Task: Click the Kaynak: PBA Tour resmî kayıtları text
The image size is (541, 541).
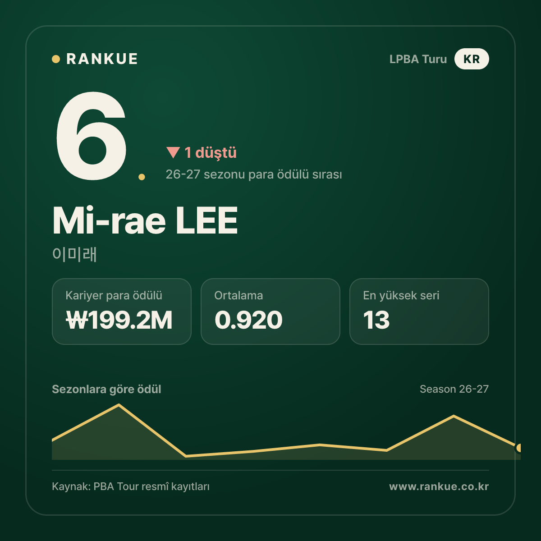Action: click(x=131, y=486)
